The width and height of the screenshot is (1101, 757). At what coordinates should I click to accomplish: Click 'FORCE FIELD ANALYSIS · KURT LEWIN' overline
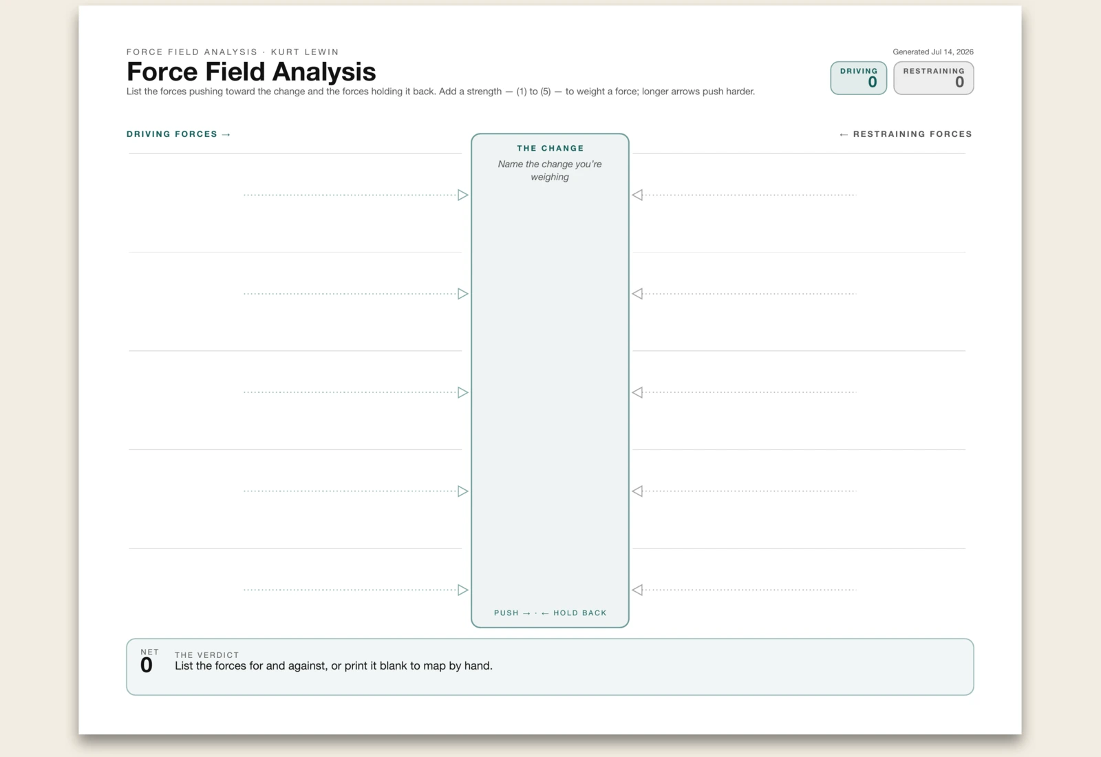tap(233, 52)
